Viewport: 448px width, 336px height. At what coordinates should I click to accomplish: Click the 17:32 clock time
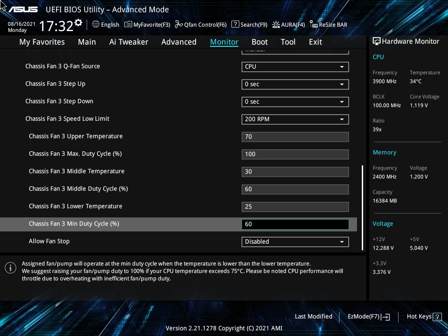click(56, 26)
